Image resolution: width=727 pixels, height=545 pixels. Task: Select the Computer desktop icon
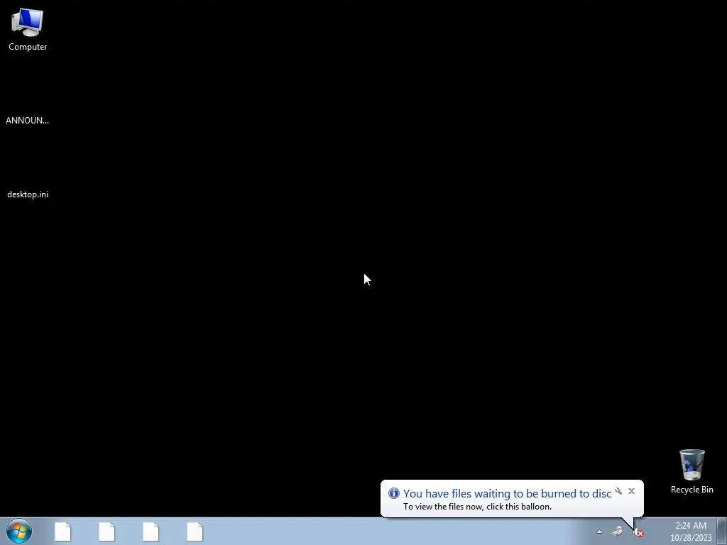[x=28, y=22]
